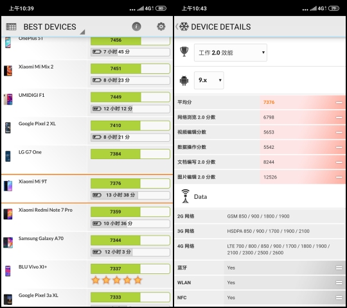Image resolution: width=347 pixels, height=308 pixels.
Task: Select the UMIDIGI F1 device name
Action: pyautogui.click(x=31, y=95)
